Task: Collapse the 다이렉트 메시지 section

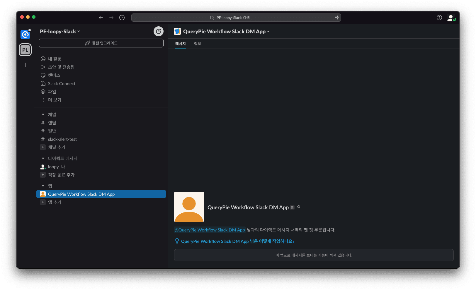Action: (x=43, y=158)
